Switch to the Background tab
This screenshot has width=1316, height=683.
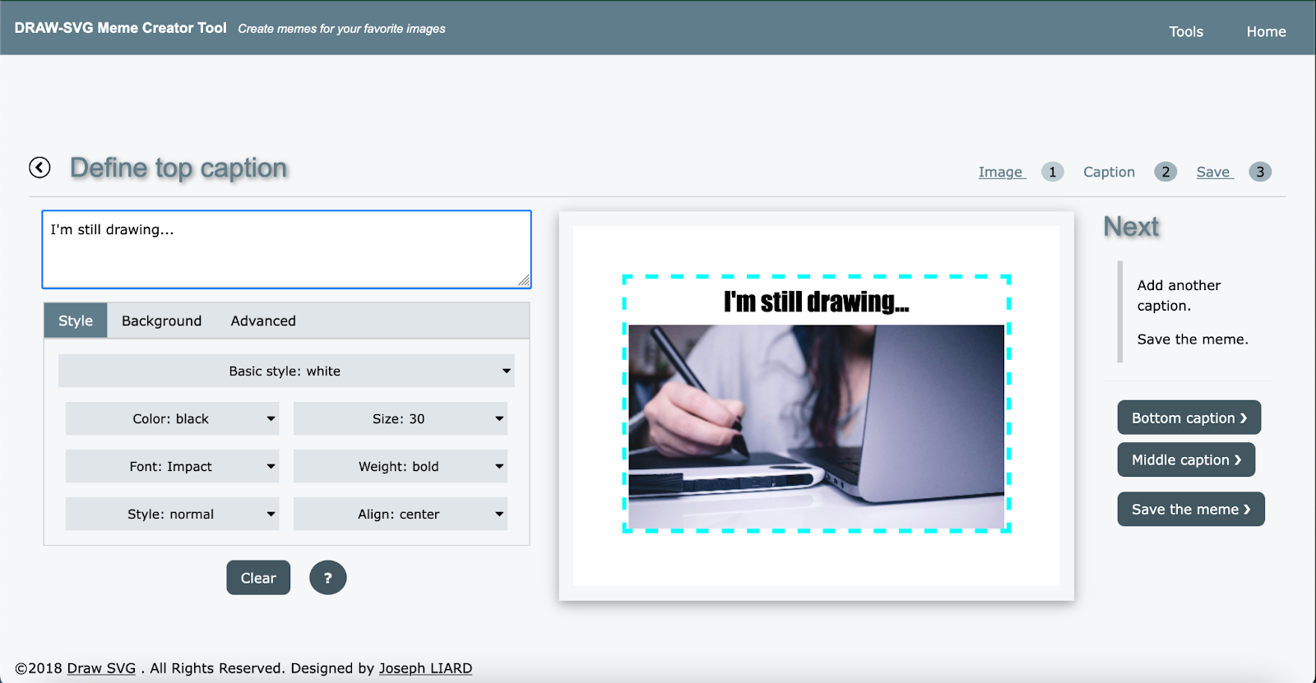(161, 321)
